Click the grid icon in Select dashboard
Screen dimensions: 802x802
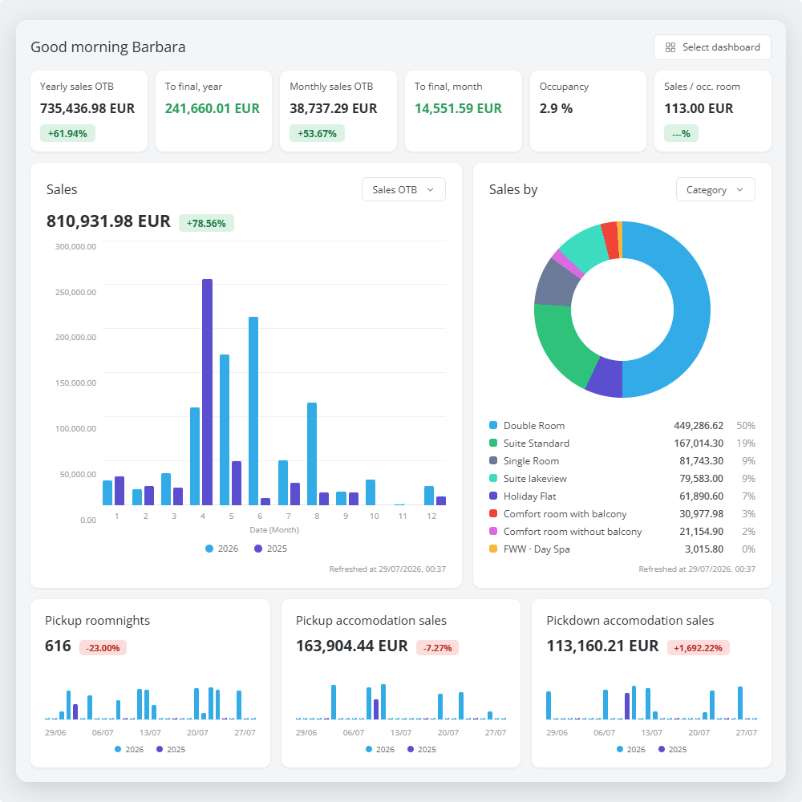[670, 47]
